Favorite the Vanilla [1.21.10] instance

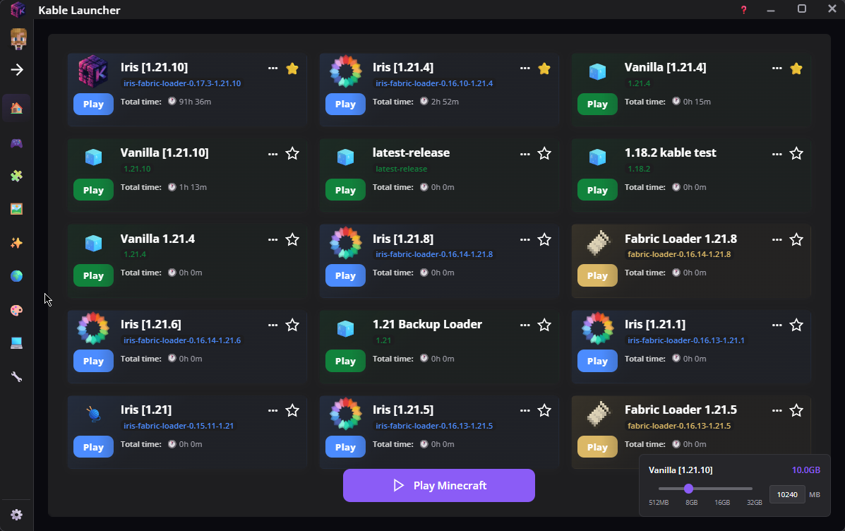click(292, 154)
